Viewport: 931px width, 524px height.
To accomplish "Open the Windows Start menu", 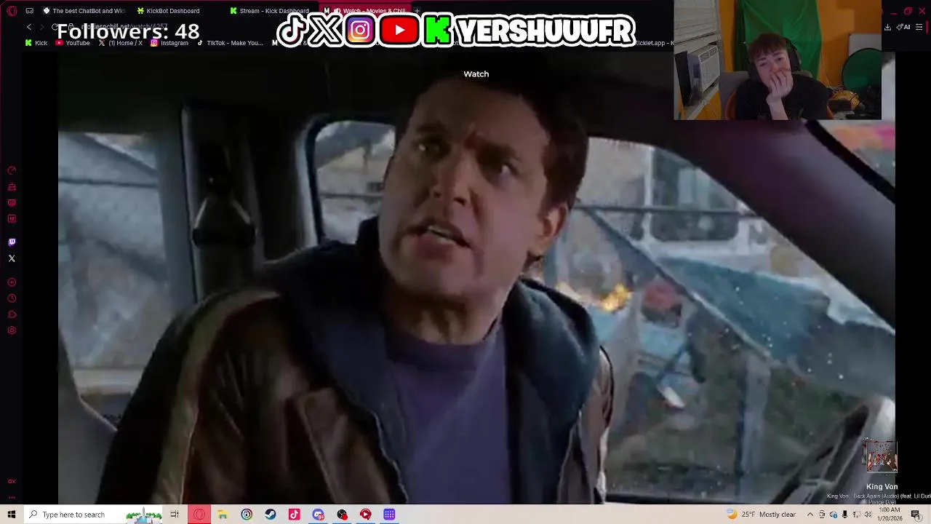I will coord(12,515).
